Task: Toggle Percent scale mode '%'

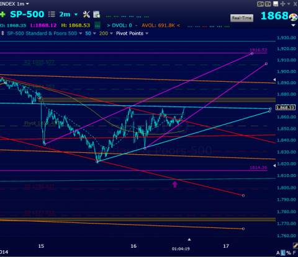Action: tap(289, 253)
